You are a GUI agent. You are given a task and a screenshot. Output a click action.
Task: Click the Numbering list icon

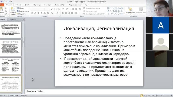point(67,9)
